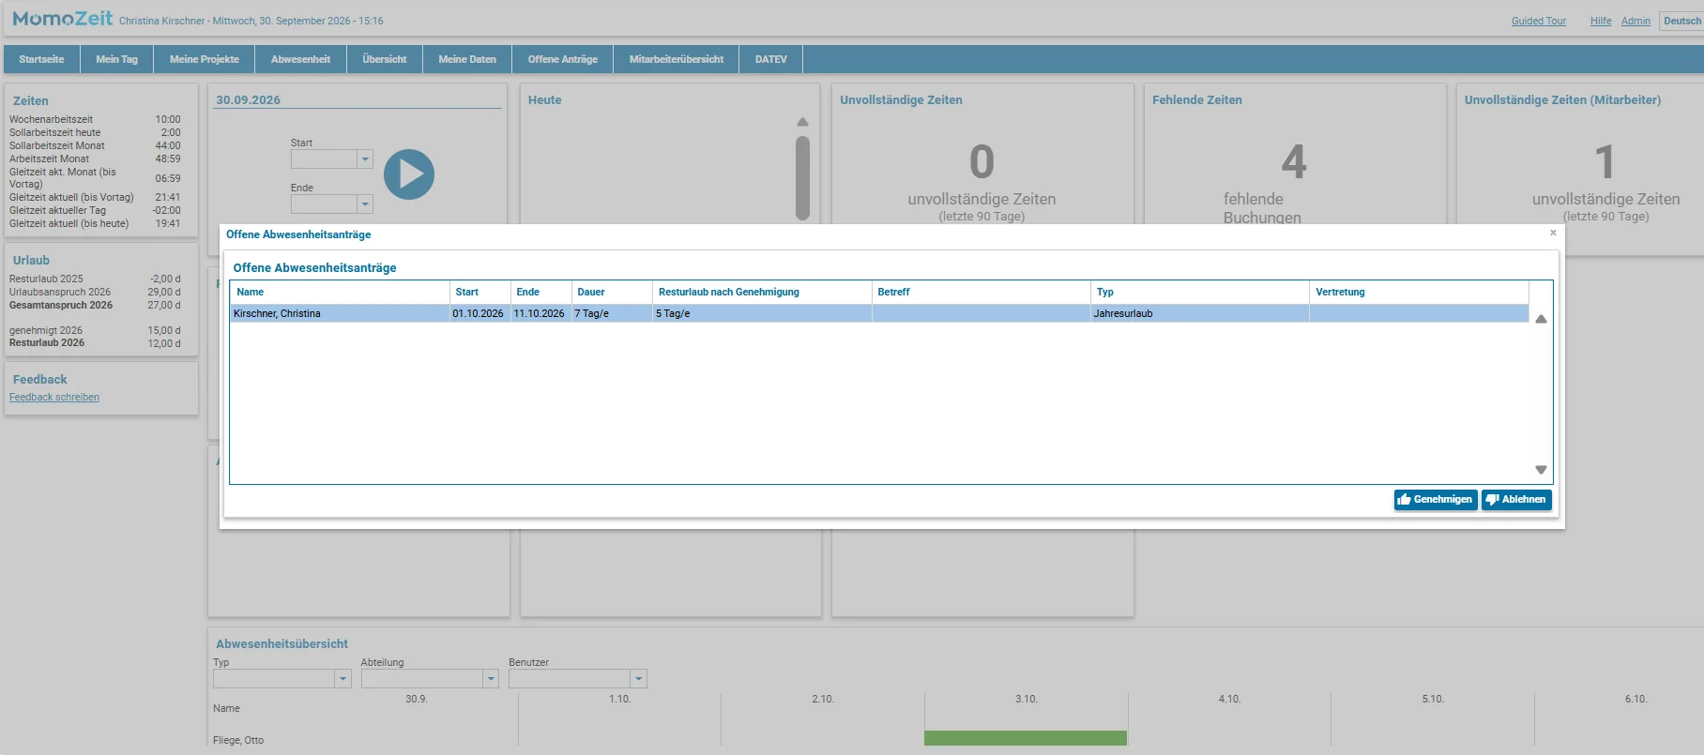Select the Kirschner, Christina request row
The width and height of the screenshot is (1704, 755).
pos(879,313)
